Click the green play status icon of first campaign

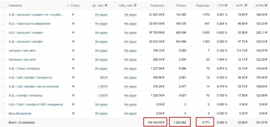click(73, 15)
